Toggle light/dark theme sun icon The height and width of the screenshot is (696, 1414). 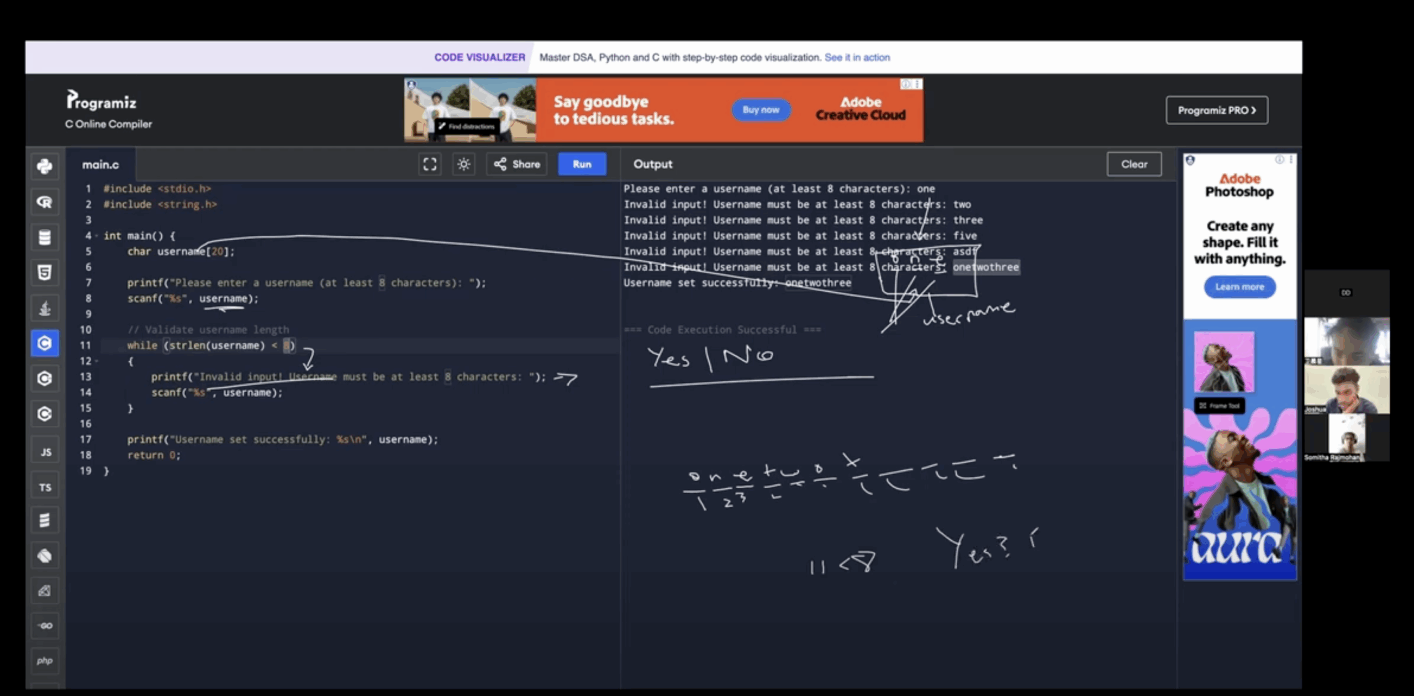click(463, 164)
